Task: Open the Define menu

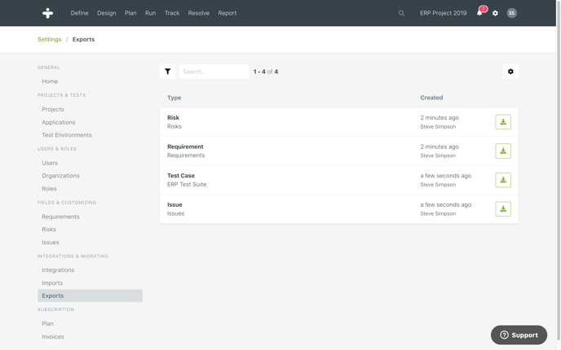Action: (x=79, y=13)
